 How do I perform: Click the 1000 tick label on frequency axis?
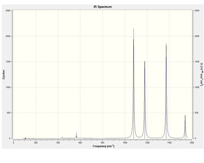125,143
